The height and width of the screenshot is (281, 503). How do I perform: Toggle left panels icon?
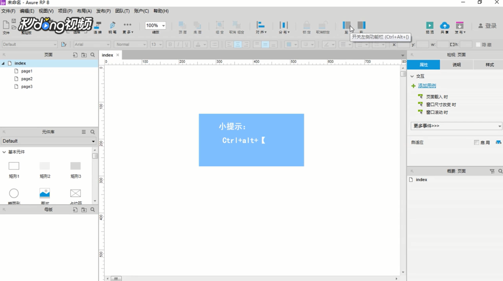[x=346, y=25]
